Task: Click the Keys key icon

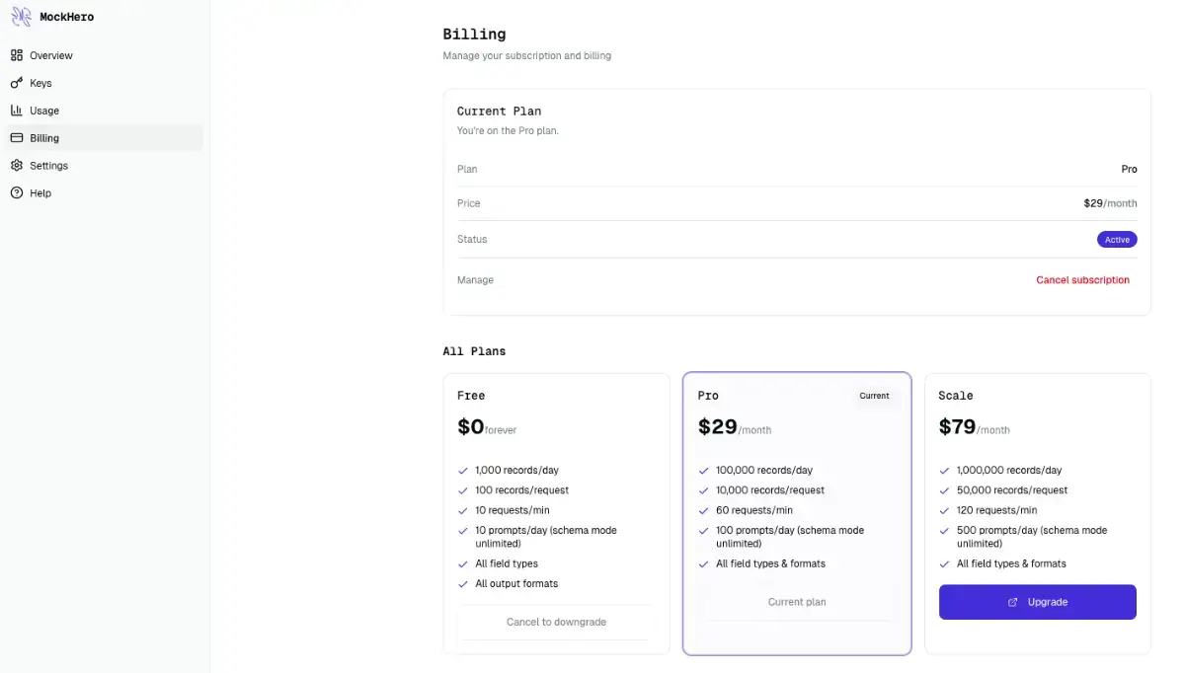Action: click(17, 83)
